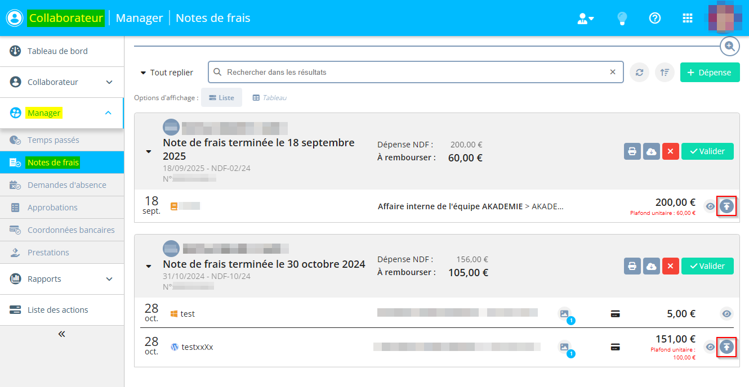Collapse the Manager sidebar section
The width and height of the screenshot is (749, 387).
click(109, 113)
